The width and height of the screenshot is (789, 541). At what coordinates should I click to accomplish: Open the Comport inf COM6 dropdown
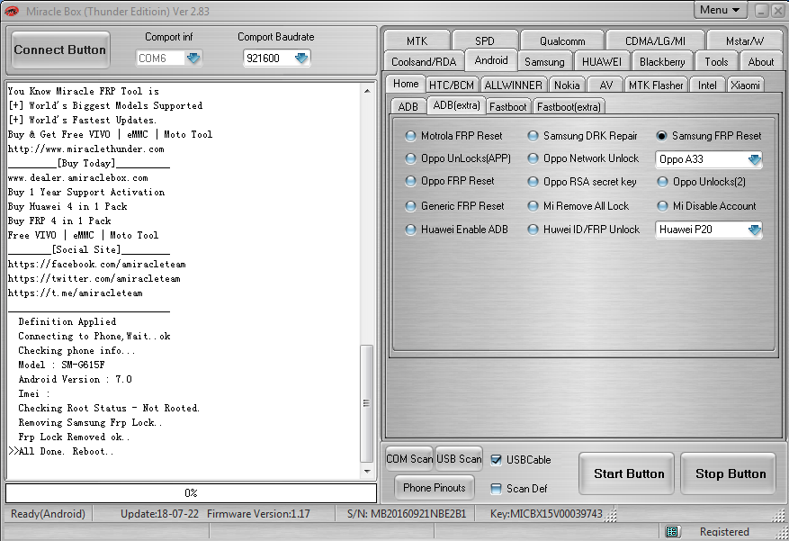click(193, 59)
